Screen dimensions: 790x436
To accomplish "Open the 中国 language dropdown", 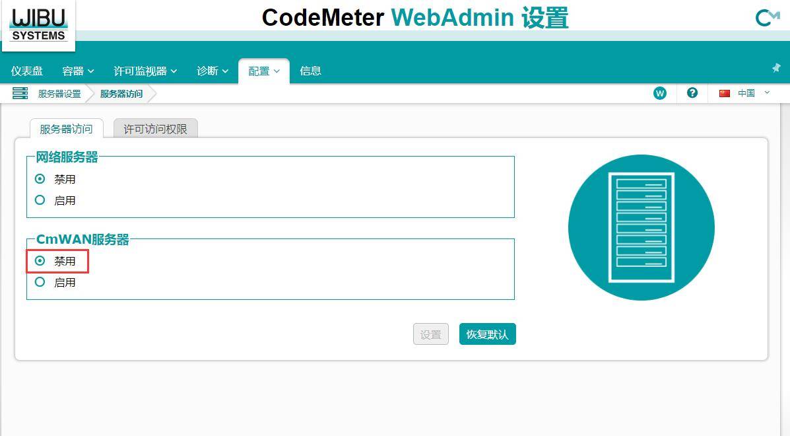I will point(754,93).
